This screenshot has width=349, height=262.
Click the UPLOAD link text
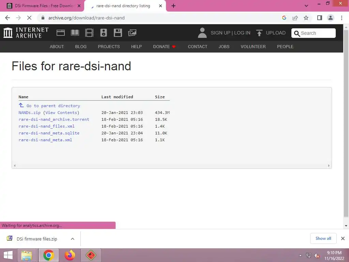pos(276,33)
